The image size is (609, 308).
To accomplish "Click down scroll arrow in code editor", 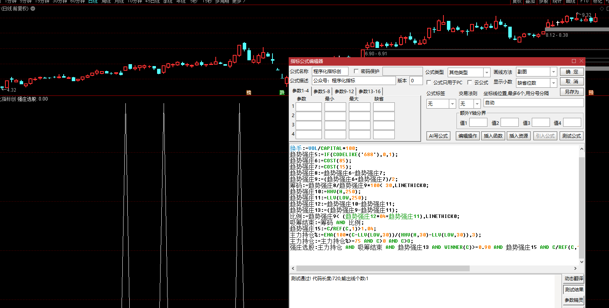I will click(582, 262).
